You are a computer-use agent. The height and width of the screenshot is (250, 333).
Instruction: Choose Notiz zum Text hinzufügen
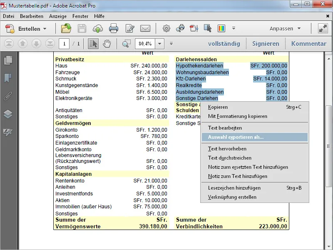pyautogui.click(x=254, y=176)
